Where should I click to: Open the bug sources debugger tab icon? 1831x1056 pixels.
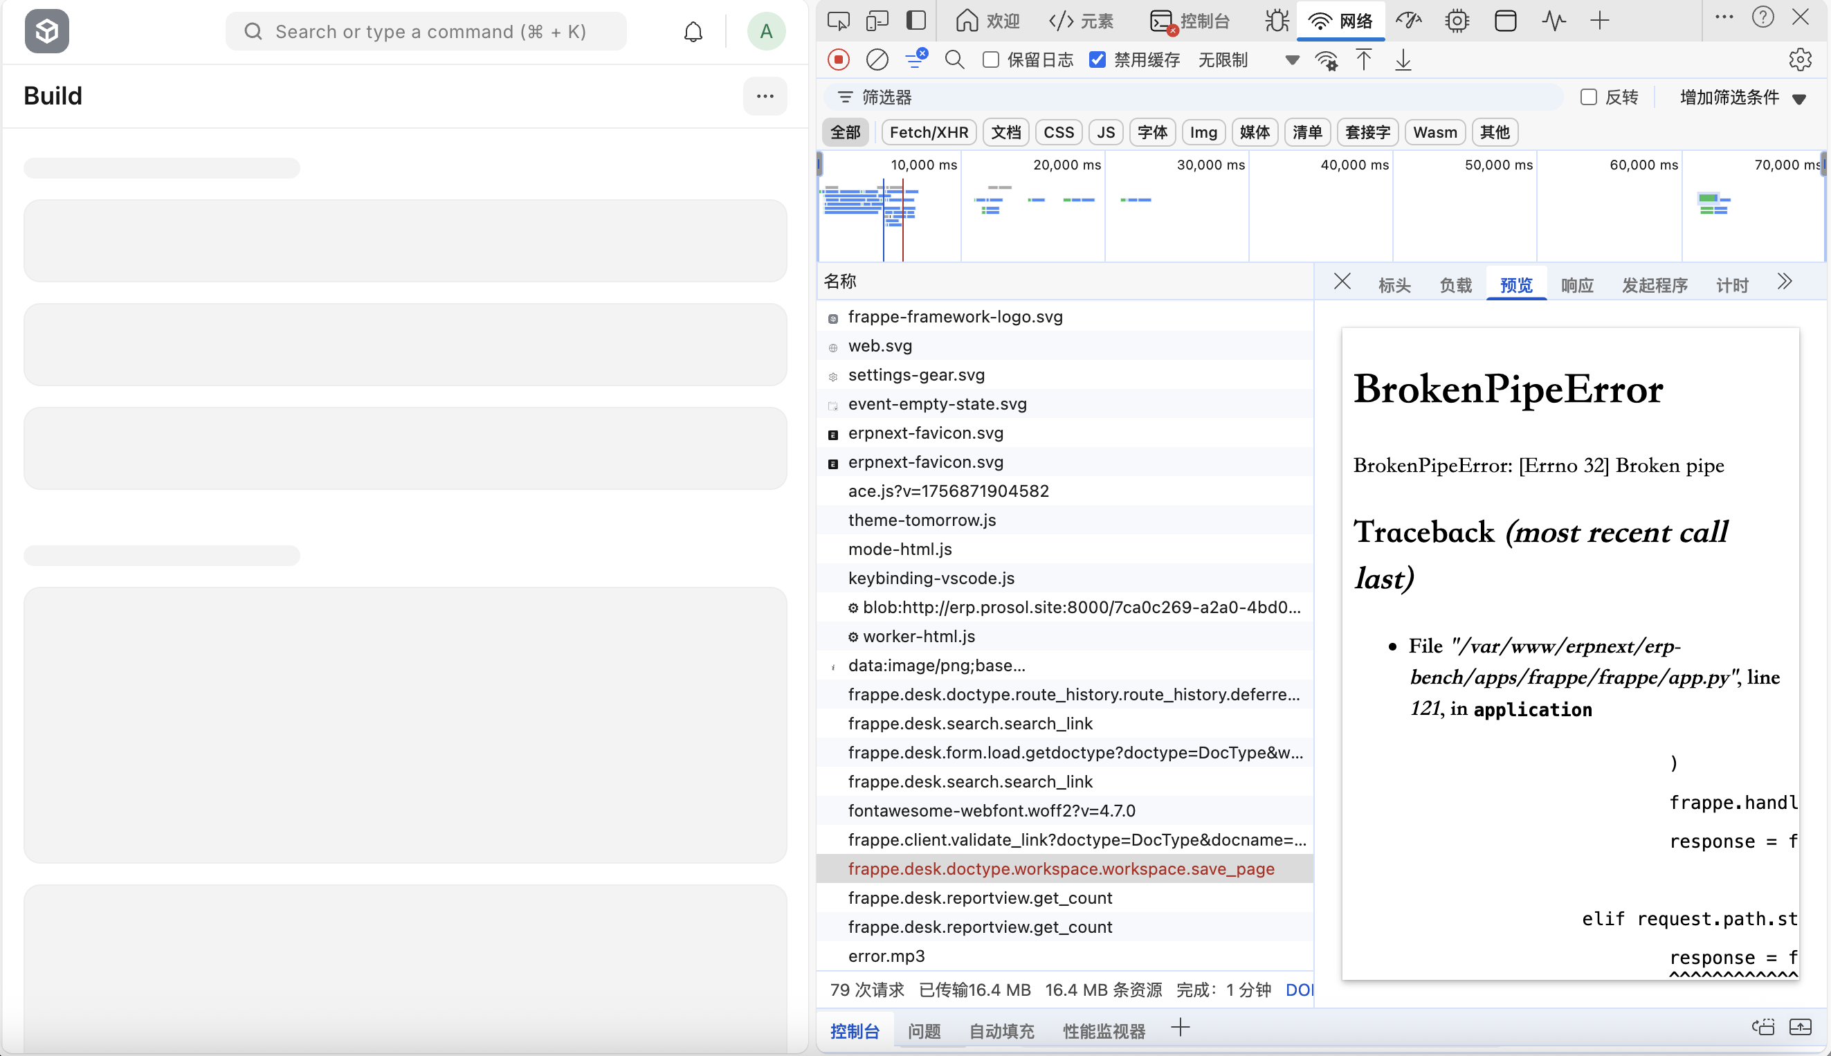click(1277, 20)
